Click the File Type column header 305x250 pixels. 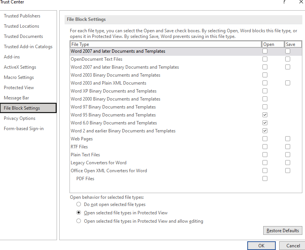click(x=166, y=44)
